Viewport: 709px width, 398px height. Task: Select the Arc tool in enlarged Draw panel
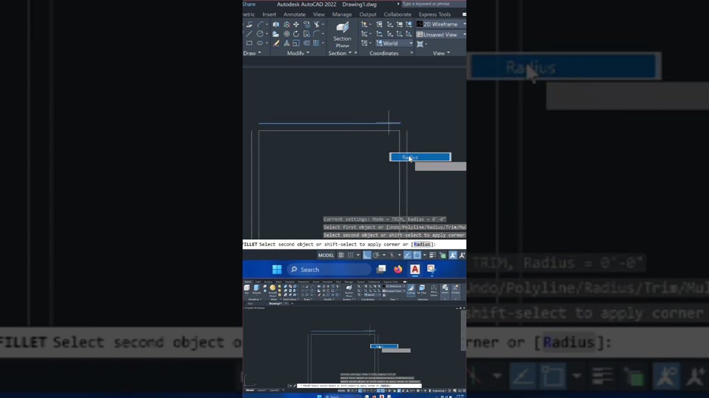point(260,24)
